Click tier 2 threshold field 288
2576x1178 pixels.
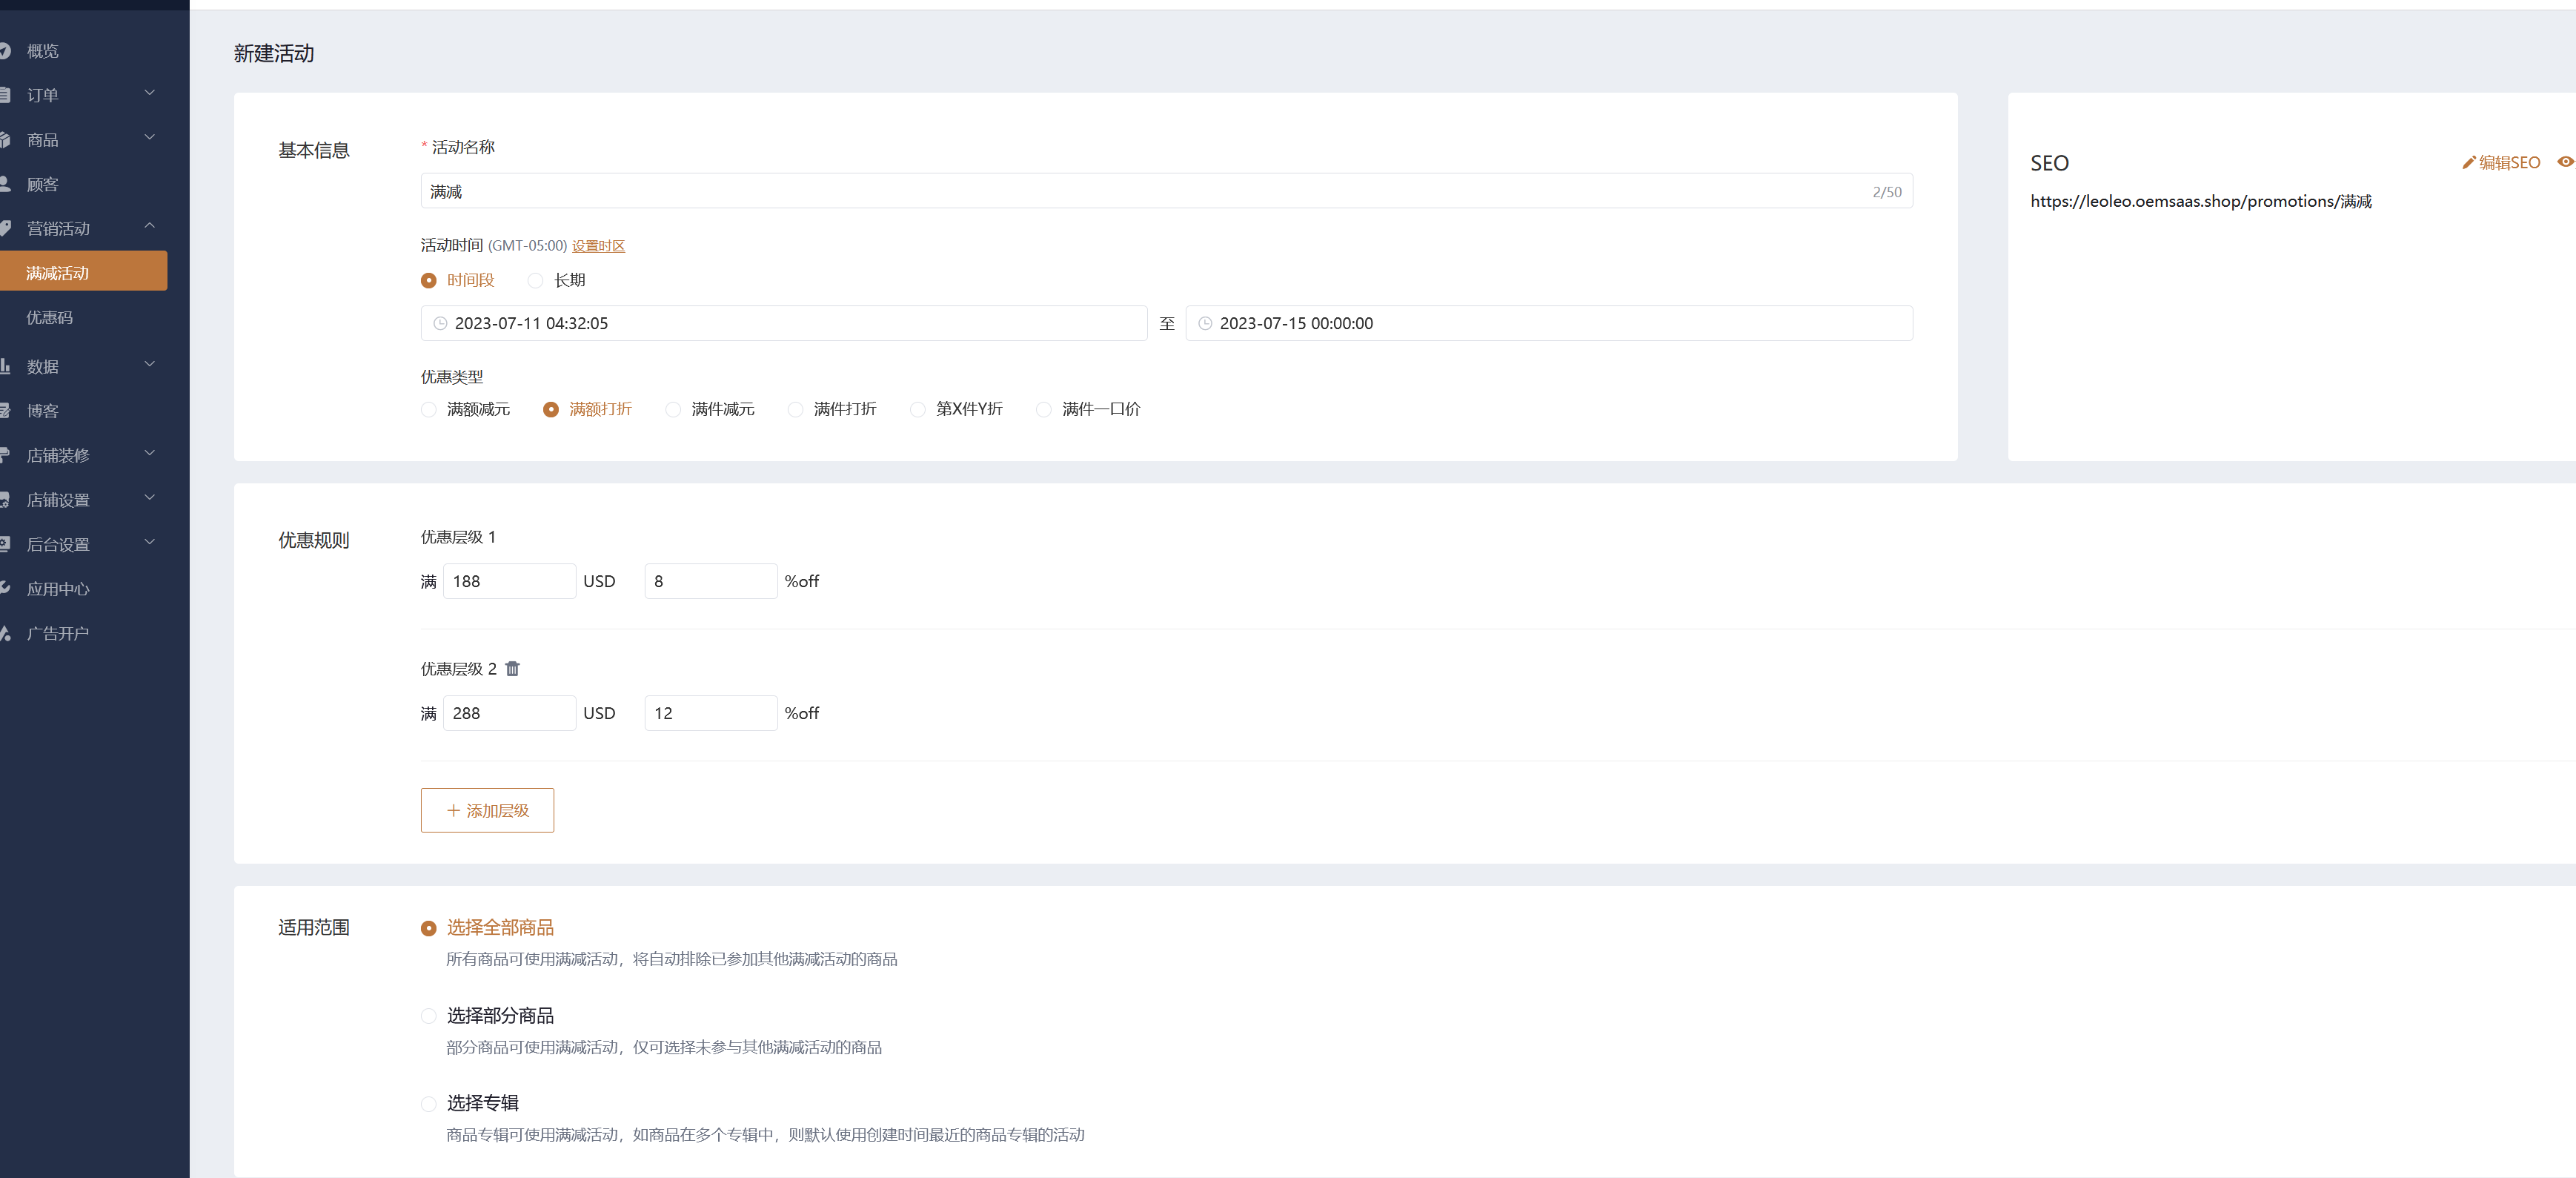pos(509,713)
